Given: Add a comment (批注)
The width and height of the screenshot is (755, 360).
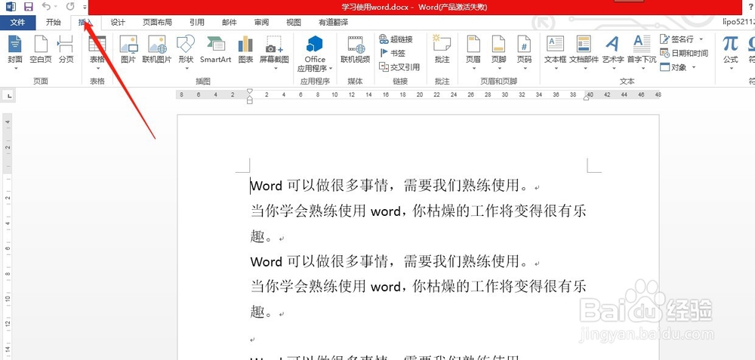Looking at the screenshot, I should coord(442,50).
